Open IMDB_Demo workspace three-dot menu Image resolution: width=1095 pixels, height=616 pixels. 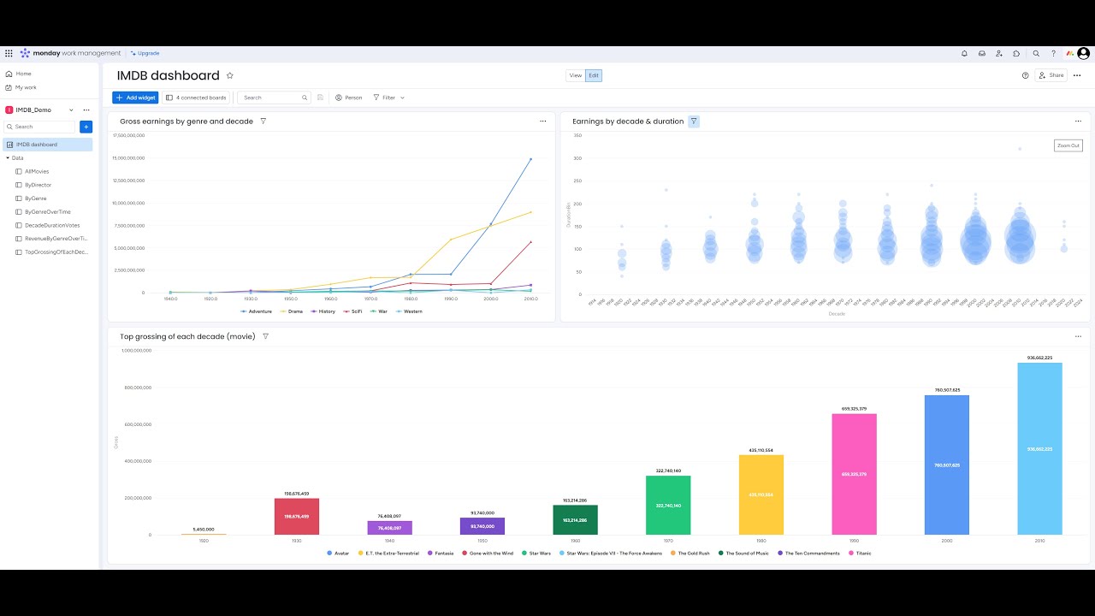click(86, 110)
